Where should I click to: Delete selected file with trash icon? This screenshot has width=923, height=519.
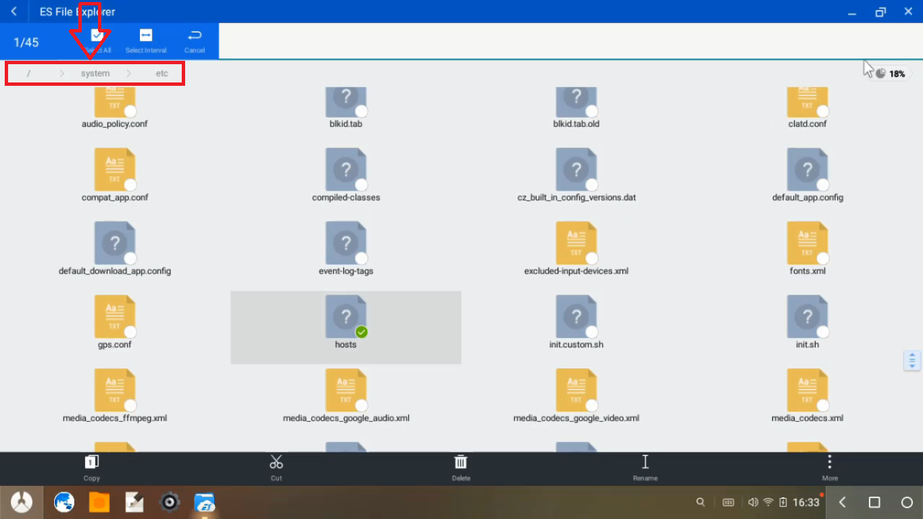tap(461, 462)
